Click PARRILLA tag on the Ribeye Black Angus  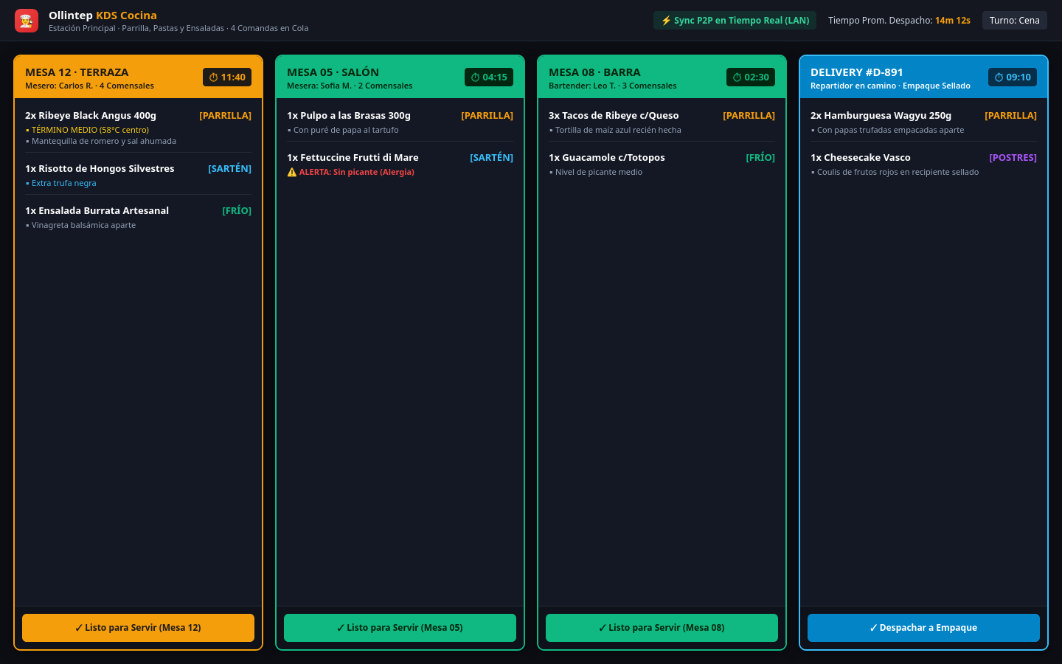point(225,116)
